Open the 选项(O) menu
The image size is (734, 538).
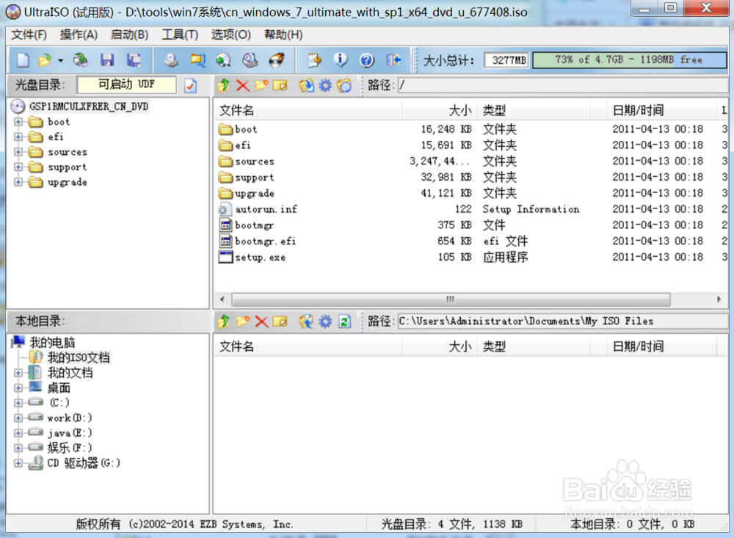click(230, 34)
